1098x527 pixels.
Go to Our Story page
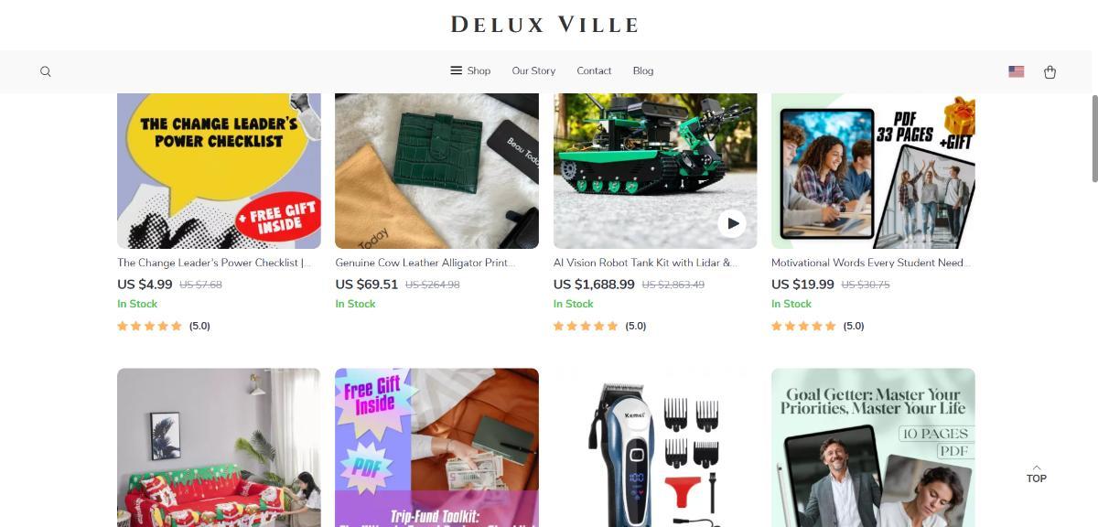point(533,70)
